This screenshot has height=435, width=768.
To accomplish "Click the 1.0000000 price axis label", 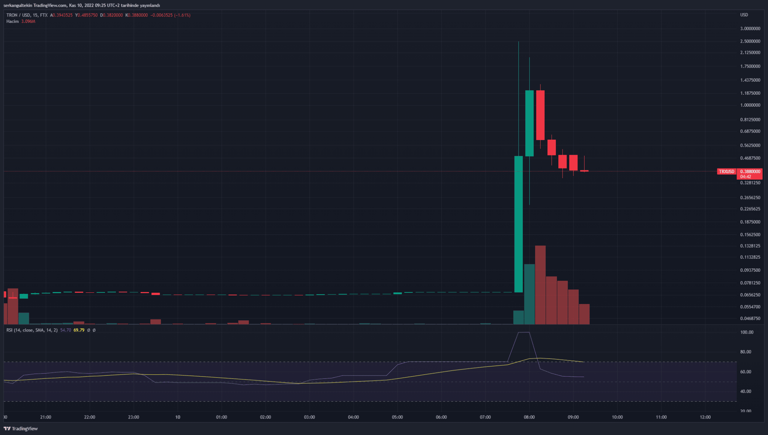I will tap(750, 105).
